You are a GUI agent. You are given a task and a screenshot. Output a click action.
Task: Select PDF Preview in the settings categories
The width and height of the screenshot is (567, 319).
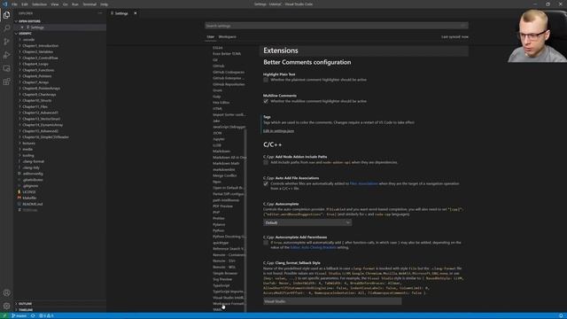point(222,206)
